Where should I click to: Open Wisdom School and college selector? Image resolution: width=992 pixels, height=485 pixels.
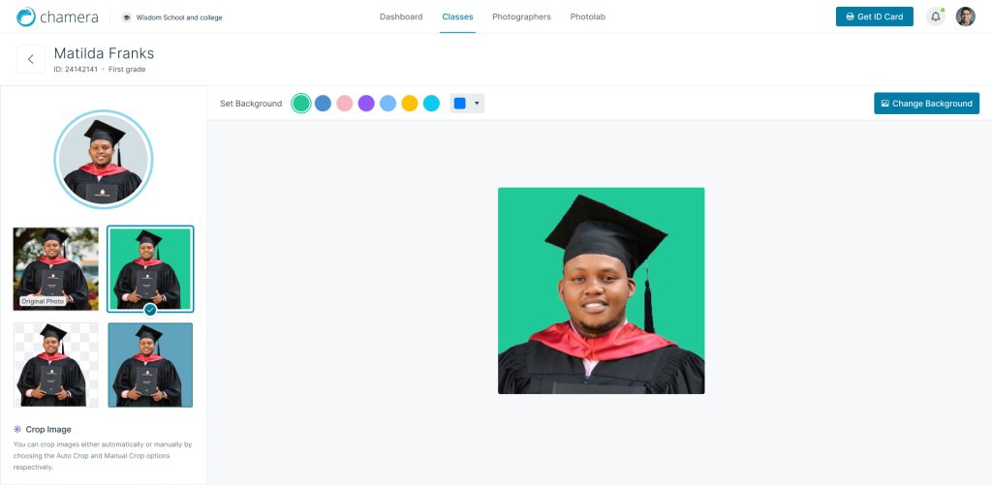point(172,17)
